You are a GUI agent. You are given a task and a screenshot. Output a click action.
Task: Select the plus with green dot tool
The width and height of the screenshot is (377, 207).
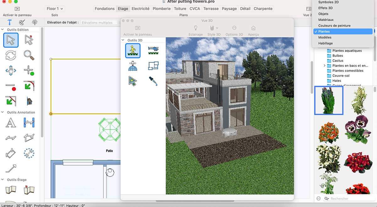tap(29, 70)
